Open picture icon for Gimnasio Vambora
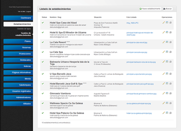Image resolution: width=181 pixels, height=131 pixels. [x=167, y=93]
